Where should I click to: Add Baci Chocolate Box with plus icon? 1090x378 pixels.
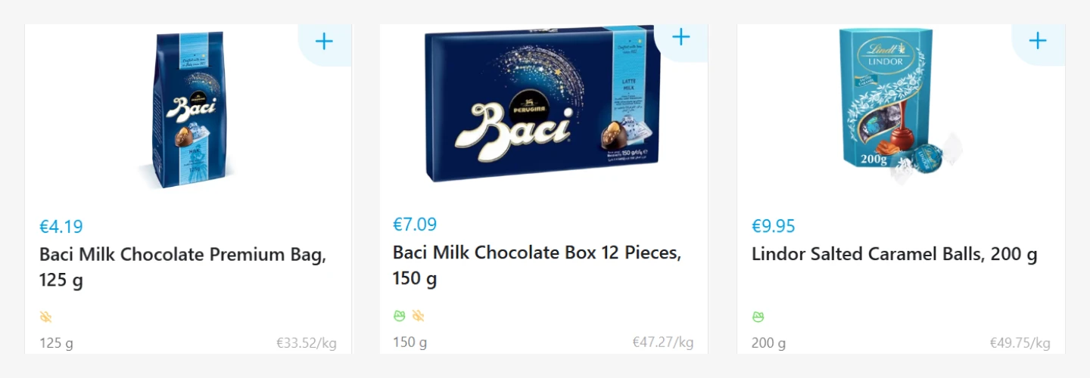pos(681,37)
